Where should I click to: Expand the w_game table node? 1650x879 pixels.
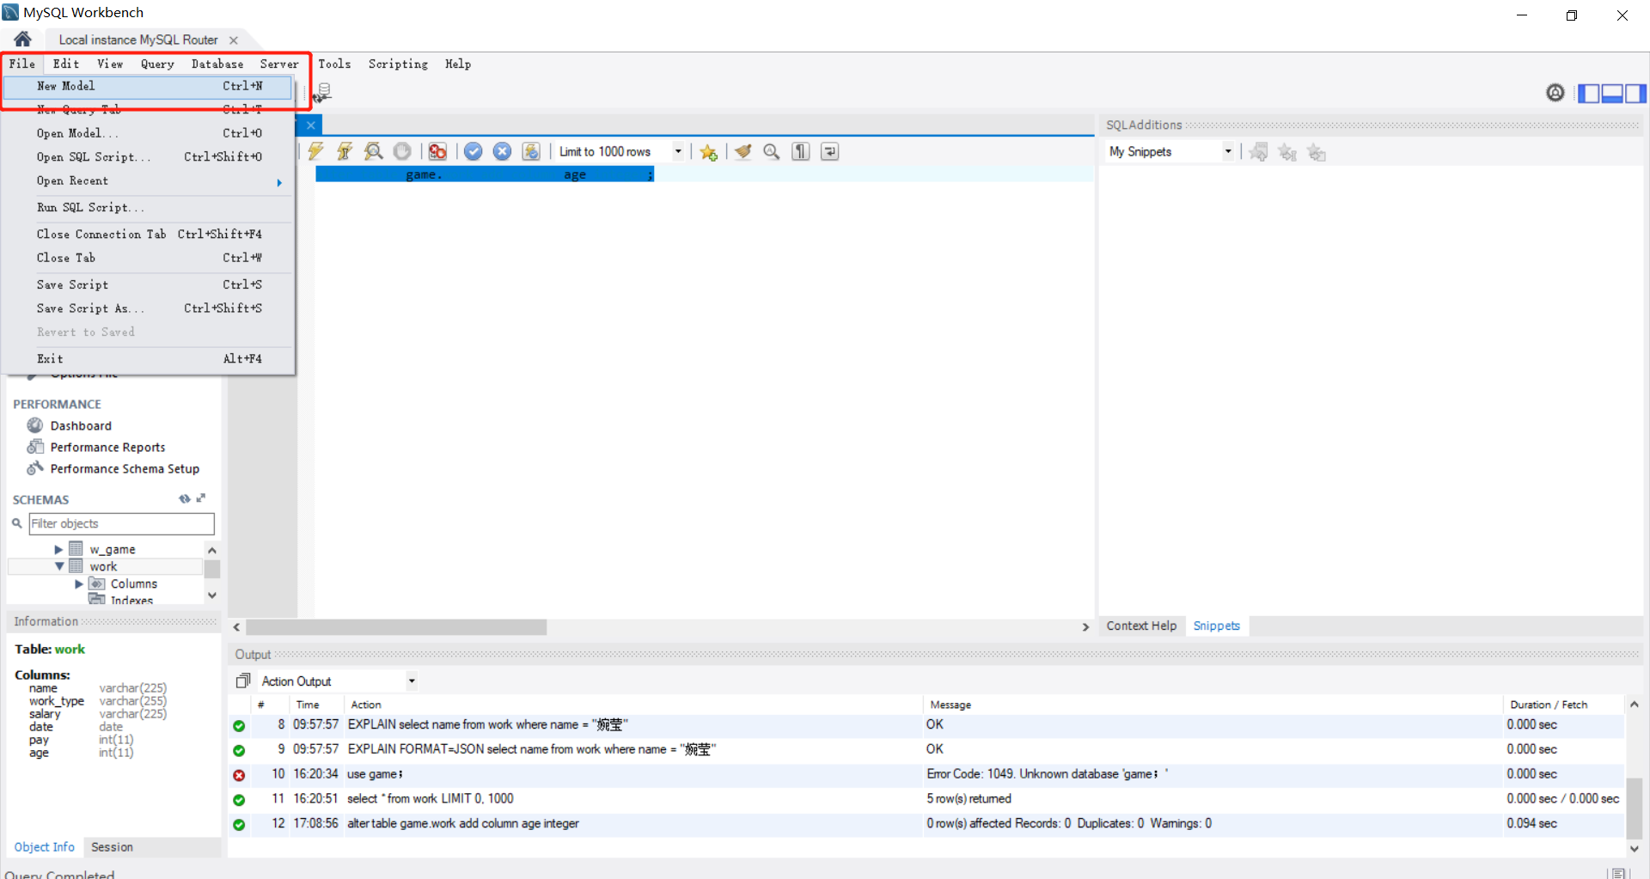tap(58, 549)
